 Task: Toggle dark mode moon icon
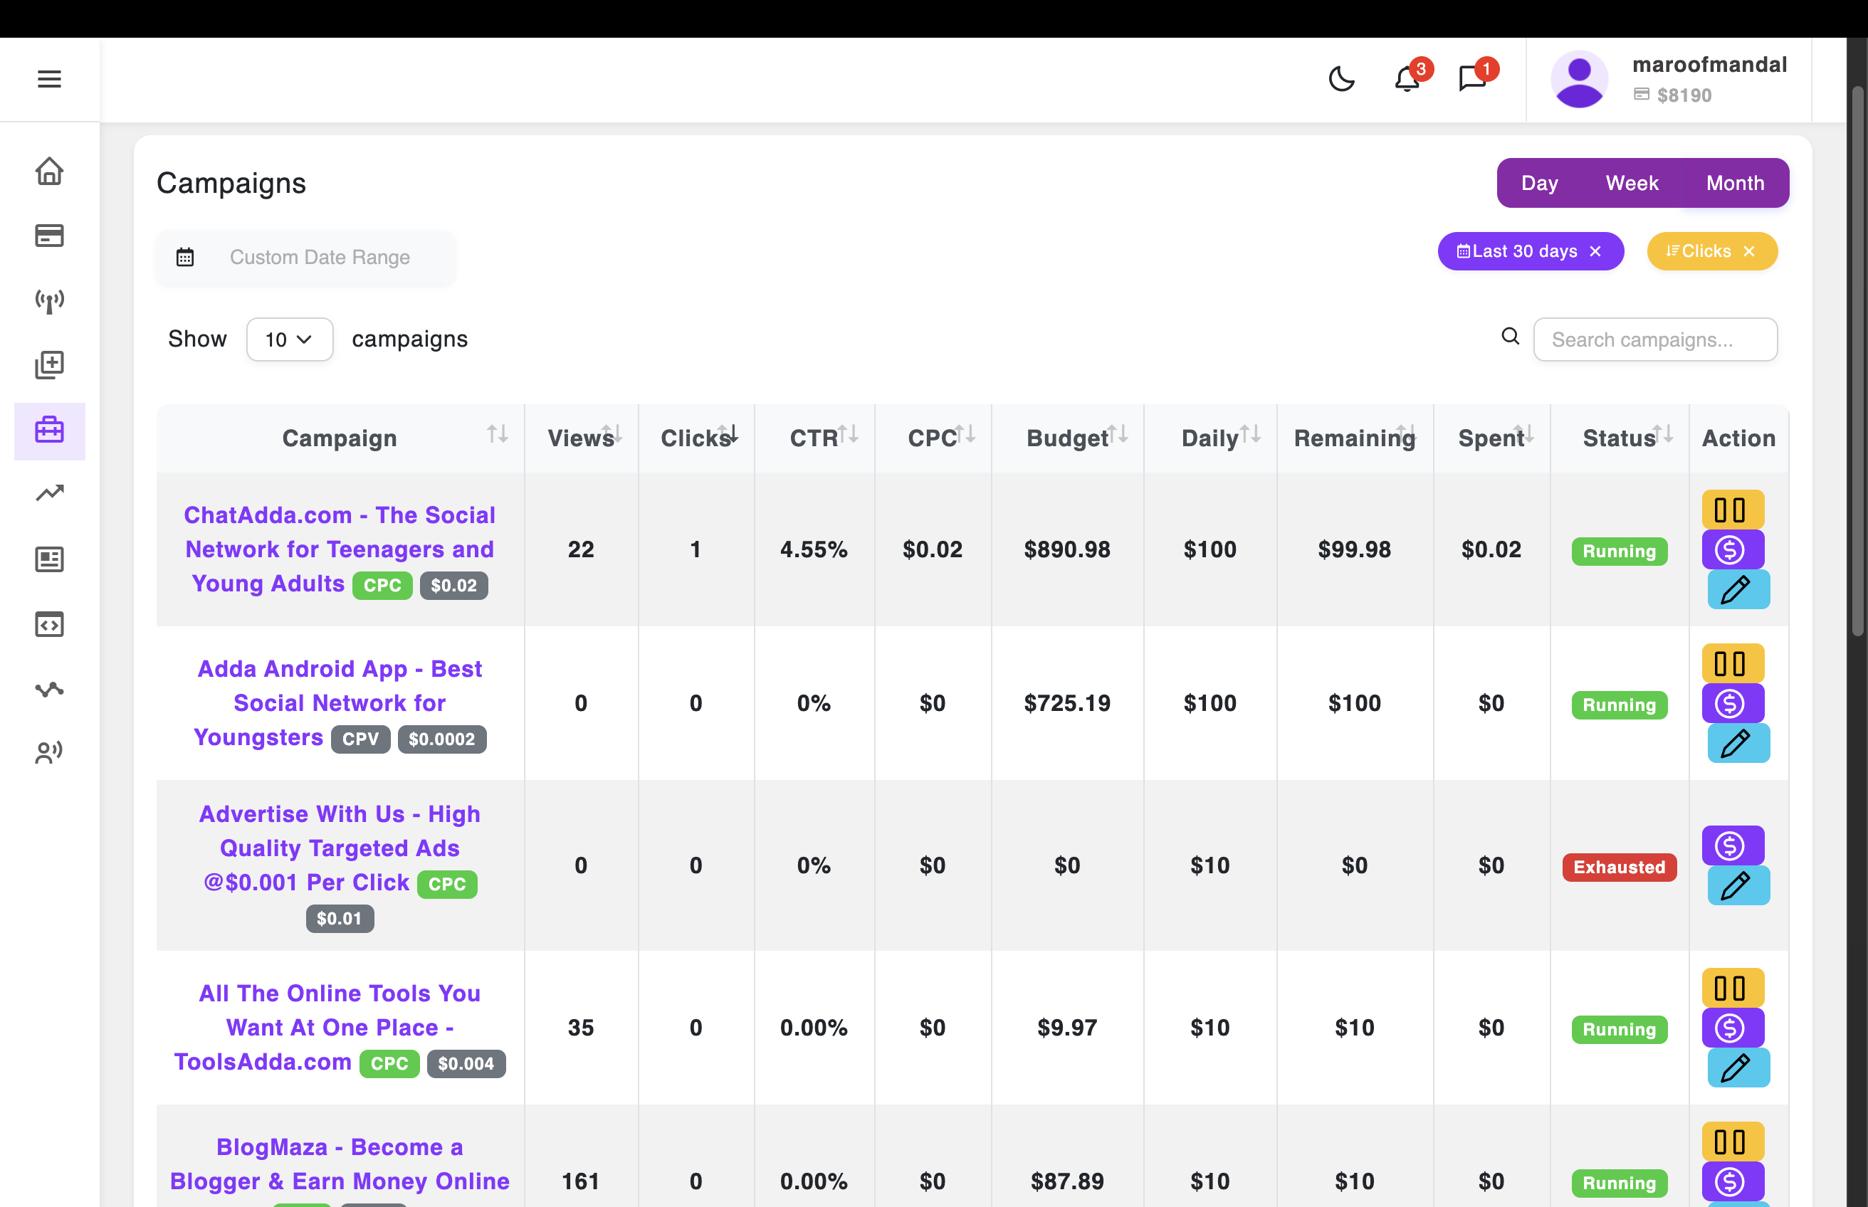[x=1341, y=78]
